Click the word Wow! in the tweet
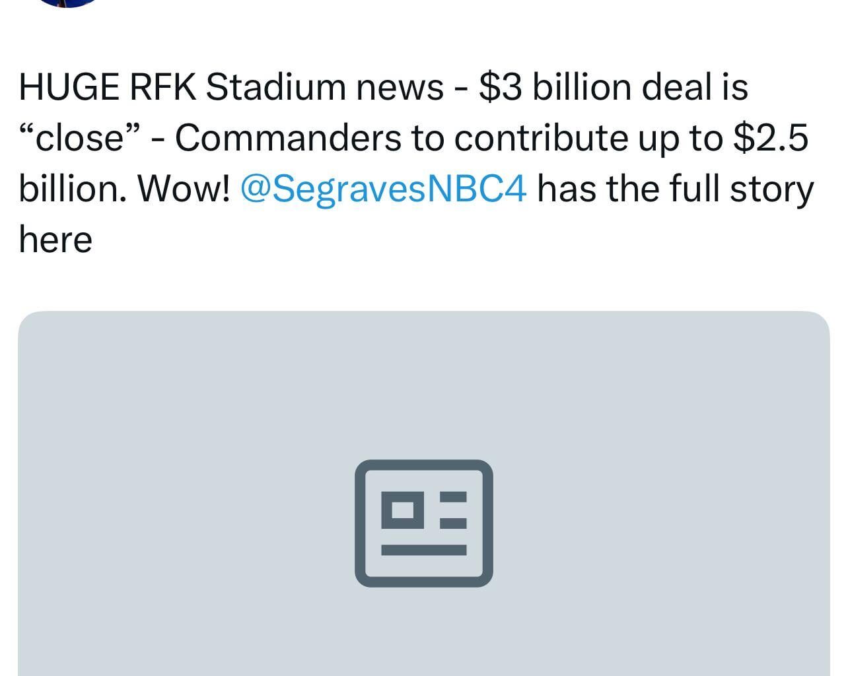The width and height of the screenshot is (848, 676). (185, 188)
